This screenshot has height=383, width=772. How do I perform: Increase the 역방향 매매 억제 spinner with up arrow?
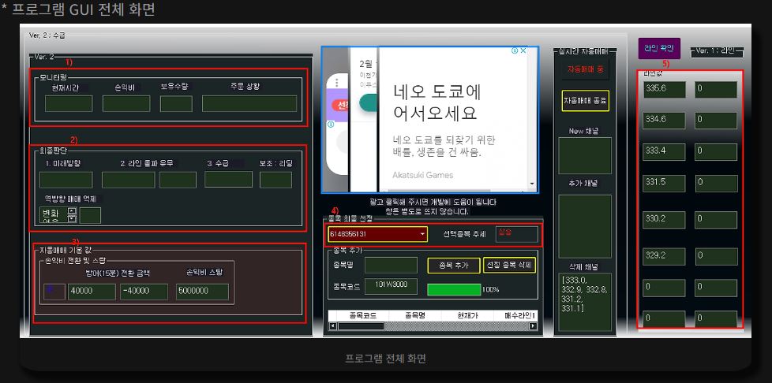[x=73, y=211]
